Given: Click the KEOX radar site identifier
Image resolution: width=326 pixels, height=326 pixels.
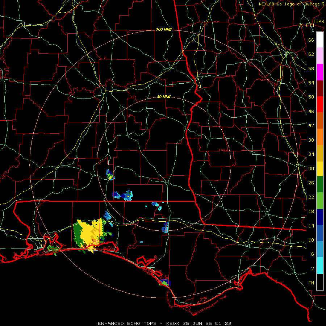Looking at the screenshot, I should click(174, 323).
